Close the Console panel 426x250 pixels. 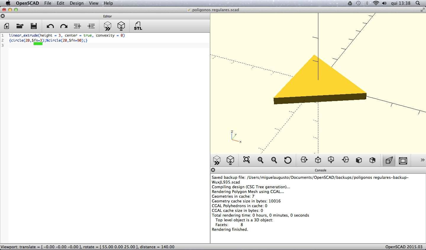click(213, 170)
